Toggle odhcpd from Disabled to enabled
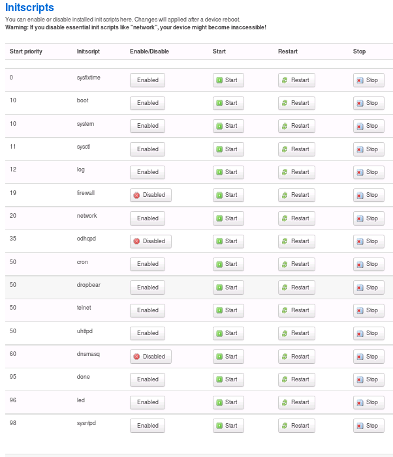Image resolution: width=393 pixels, height=457 pixels. pyautogui.click(x=150, y=241)
